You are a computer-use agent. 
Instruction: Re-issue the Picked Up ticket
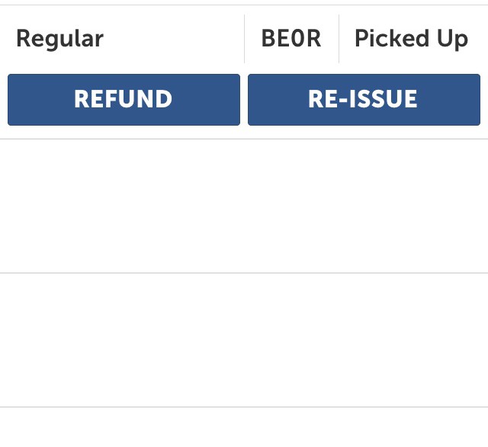point(364,100)
